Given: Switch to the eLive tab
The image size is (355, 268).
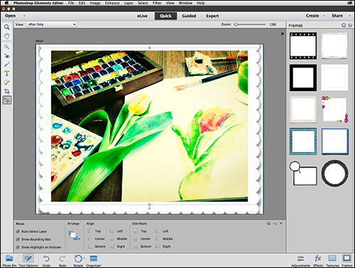Looking at the screenshot, I should (142, 16).
